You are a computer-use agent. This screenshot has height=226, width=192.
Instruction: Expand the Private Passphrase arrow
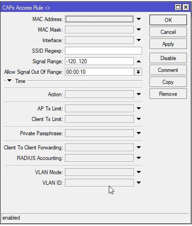[x=139, y=133]
